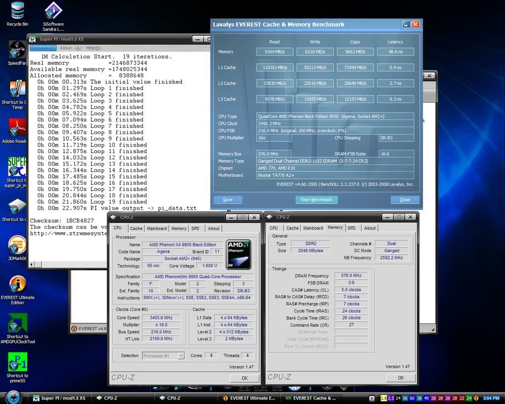Click the CPU Clock 3456.3 MHz field
Image resolution: width=505 pixels, height=404 pixels.
335,123
